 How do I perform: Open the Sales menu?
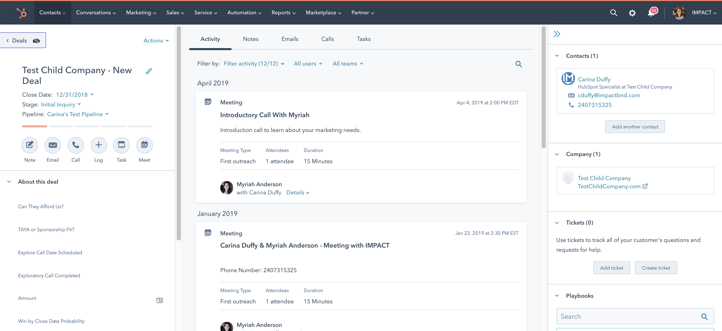tap(175, 13)
